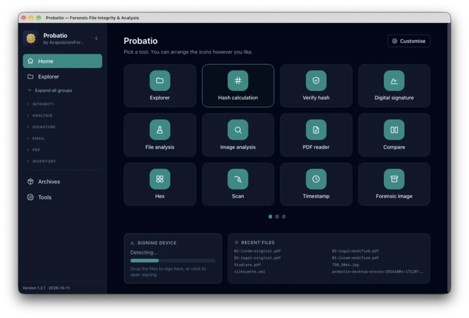Switch to the first tools page dot

pyautogui.click(x=271, y=217)
